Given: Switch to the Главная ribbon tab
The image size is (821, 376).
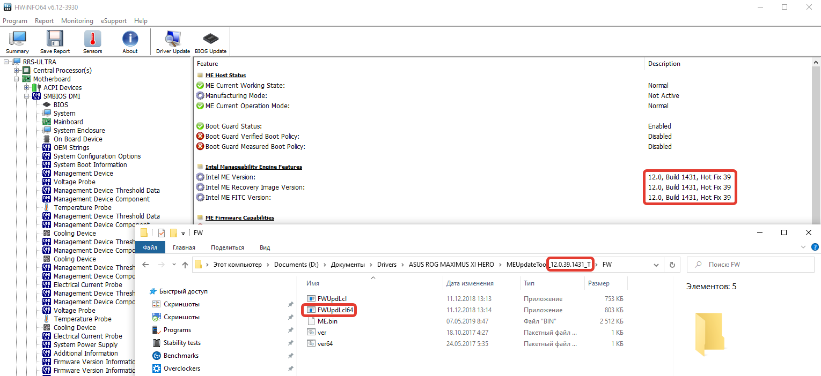Looking at the screenshot, I should coord(184,247).
